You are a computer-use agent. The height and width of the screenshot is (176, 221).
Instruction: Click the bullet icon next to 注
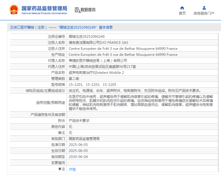coord(60,169)
